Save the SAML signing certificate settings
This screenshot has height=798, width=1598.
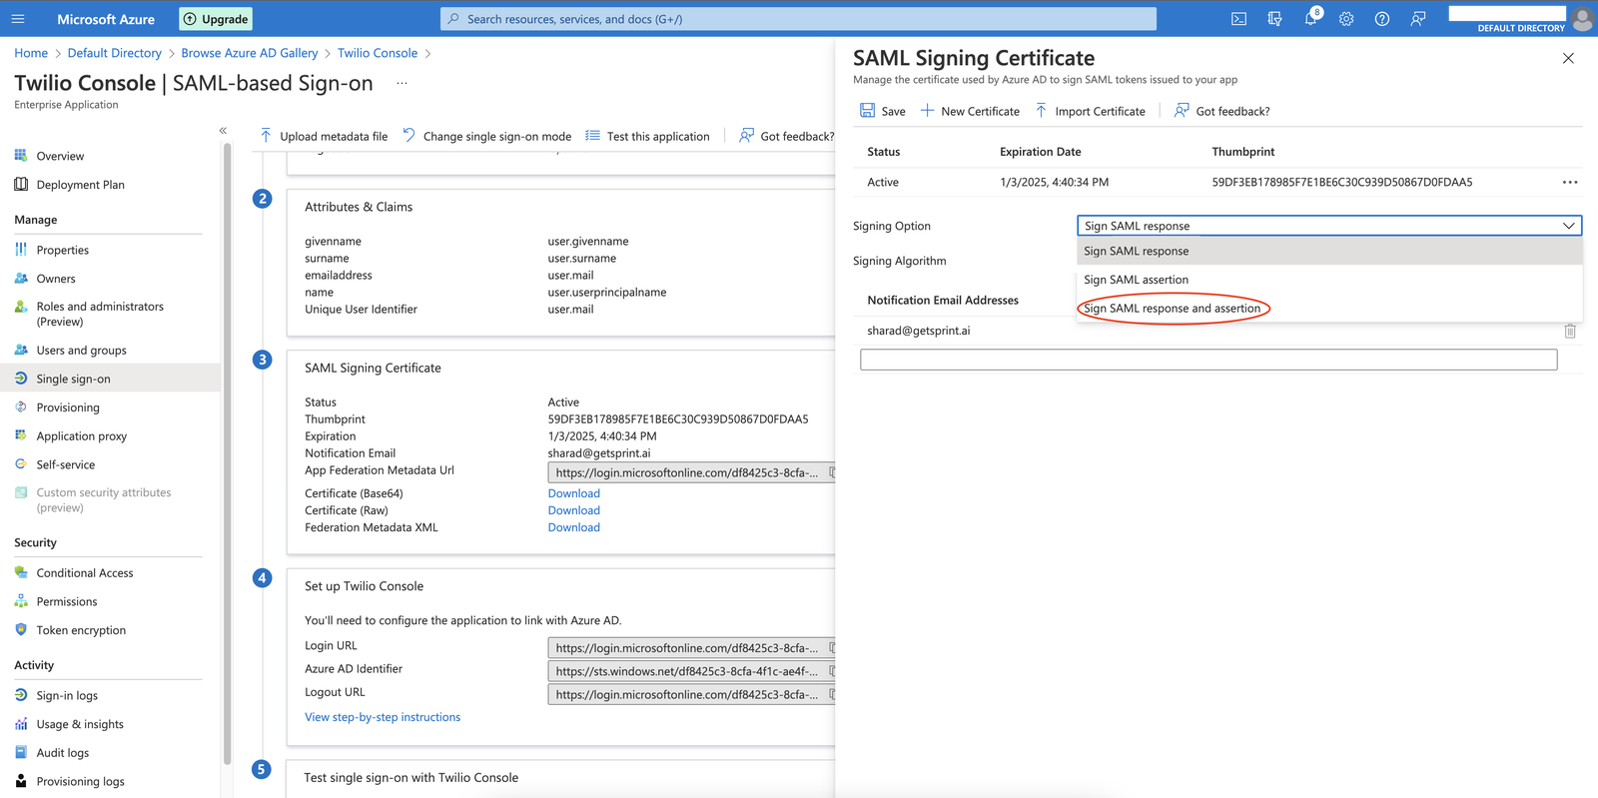(882, 111)
